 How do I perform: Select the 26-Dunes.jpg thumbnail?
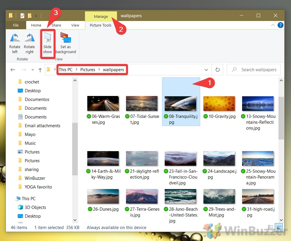[103, 196]
